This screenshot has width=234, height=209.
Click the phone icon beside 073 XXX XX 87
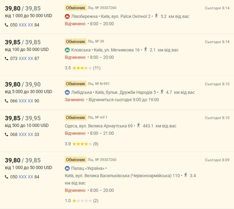(6, 59)
